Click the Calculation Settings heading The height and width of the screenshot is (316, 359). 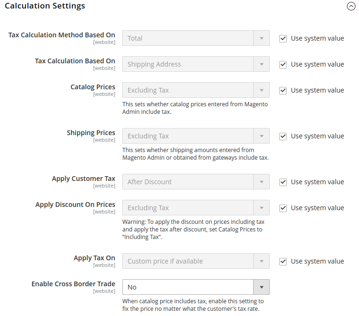[x=45, y=6]
